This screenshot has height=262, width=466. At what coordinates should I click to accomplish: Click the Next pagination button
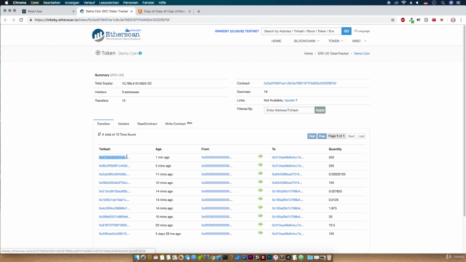[351, 136]
